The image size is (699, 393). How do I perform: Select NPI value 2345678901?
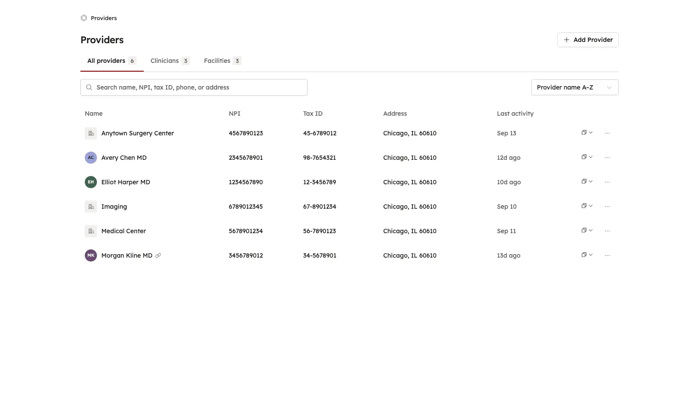coord(246,158)
